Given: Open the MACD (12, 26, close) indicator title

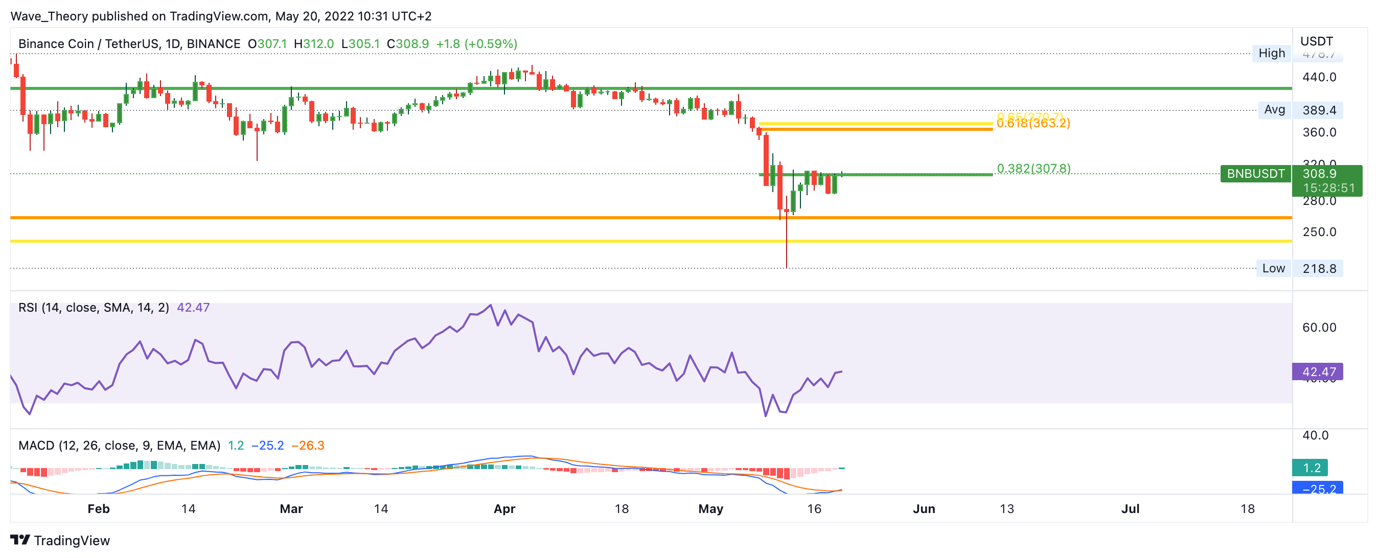Looking at the screenshot, I should [119, 446].
